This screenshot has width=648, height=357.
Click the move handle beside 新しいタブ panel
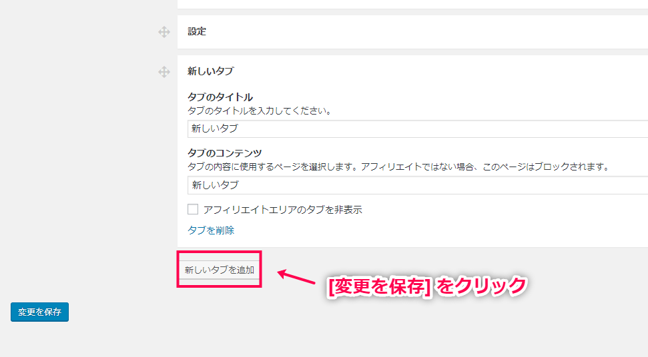164,72
